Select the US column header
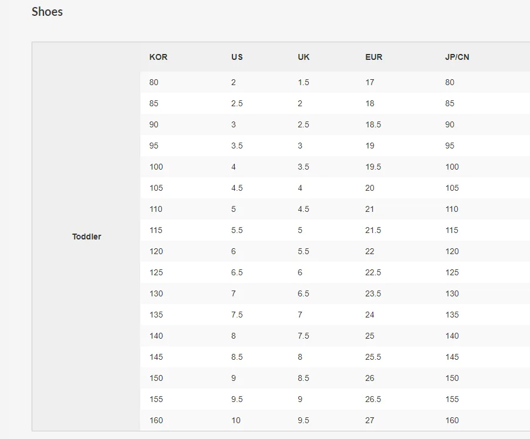530x439 pixels. 237,57
